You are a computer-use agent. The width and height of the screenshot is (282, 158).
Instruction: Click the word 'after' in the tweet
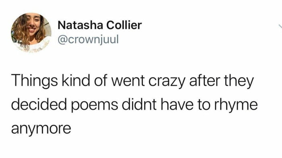[205, 80]
